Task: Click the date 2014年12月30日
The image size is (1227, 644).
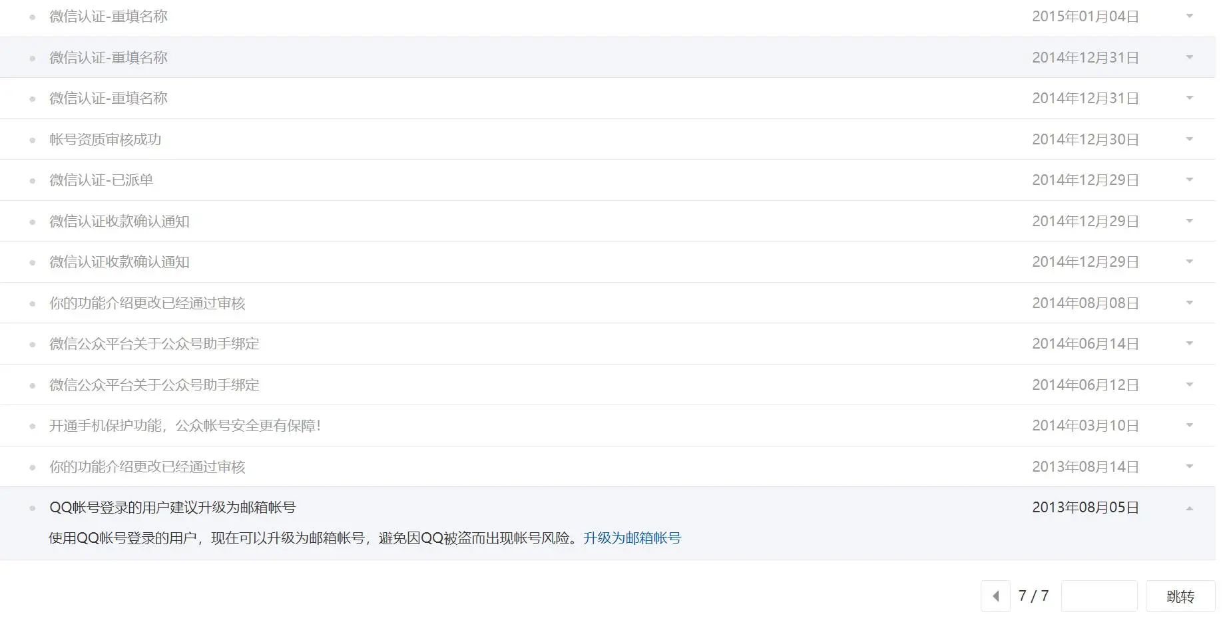Action: (x=1085, y=140)
